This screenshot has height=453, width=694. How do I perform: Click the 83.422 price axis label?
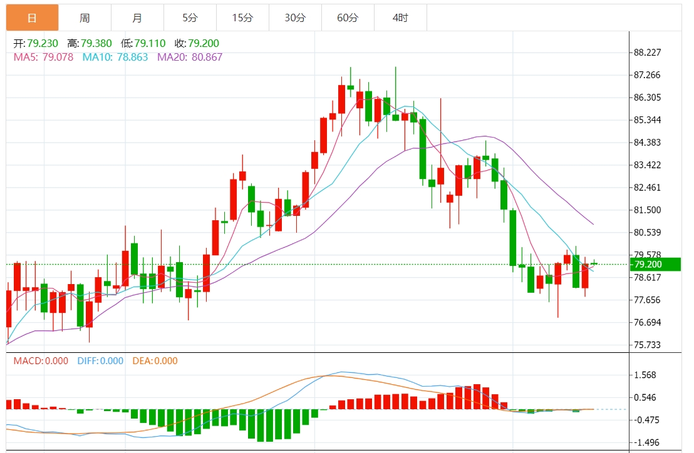point(648,165)
